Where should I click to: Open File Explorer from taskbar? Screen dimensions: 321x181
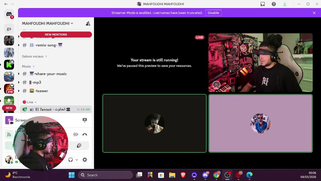tap(172, 175)
